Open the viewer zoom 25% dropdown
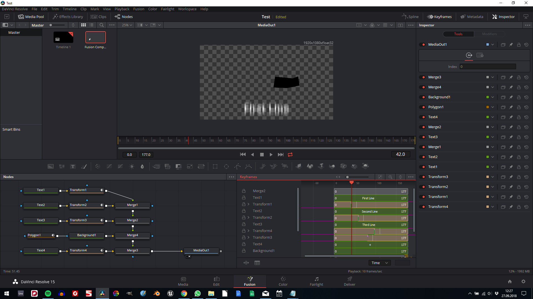533x299 pixels. point(127,25)
